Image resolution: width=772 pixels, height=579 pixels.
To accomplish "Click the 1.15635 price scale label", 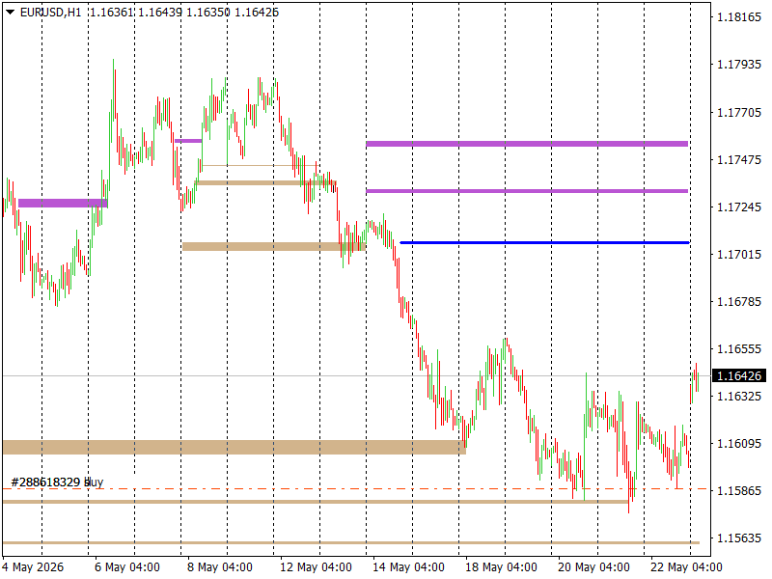I will point(739,538).
